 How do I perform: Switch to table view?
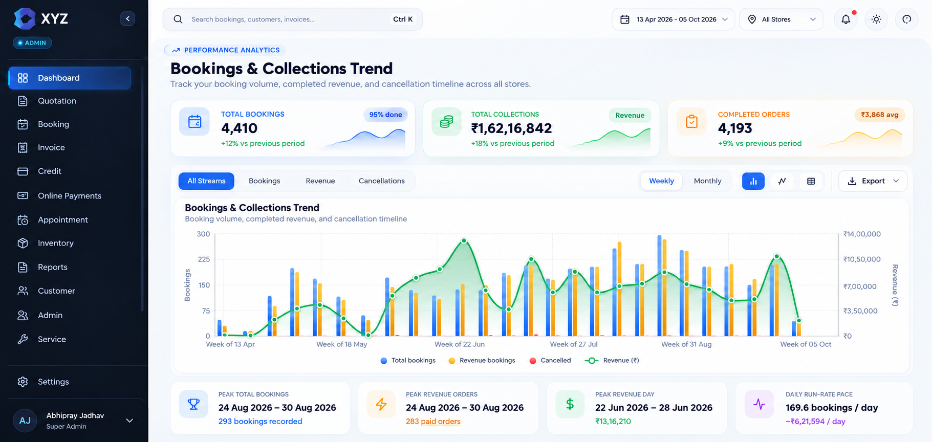811,181
